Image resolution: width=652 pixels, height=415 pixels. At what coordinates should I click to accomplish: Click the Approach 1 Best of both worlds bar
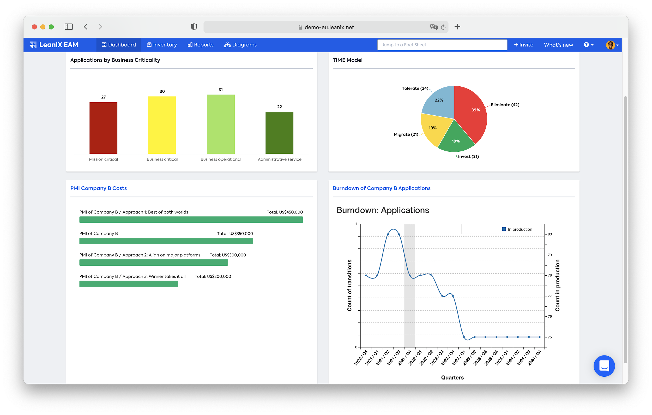(191, 220)
